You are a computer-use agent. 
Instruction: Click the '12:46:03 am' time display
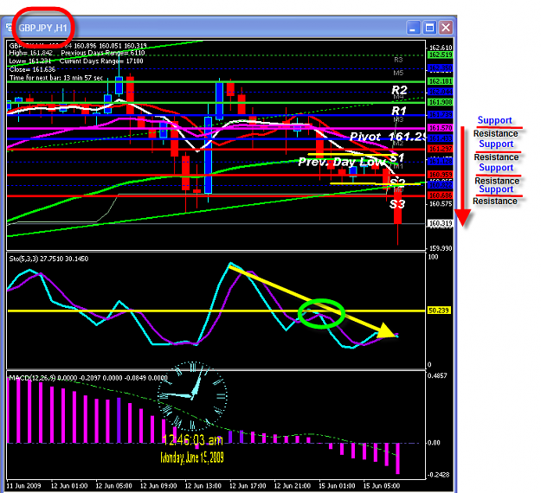coord(192,440)
